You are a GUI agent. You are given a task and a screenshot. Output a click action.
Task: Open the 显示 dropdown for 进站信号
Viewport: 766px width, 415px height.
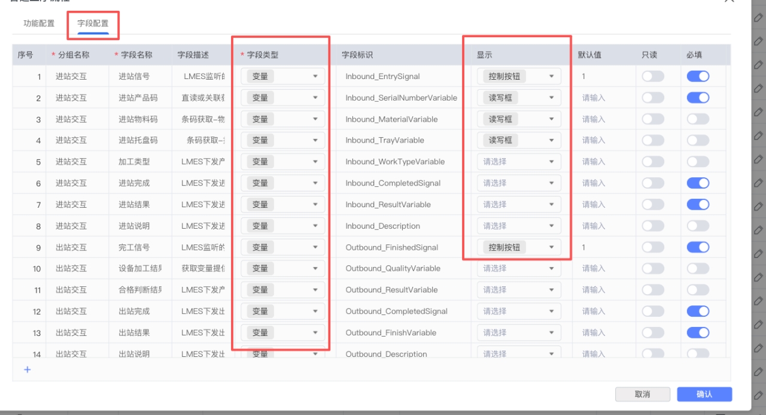pyautogui.click(x=519, y=76)
